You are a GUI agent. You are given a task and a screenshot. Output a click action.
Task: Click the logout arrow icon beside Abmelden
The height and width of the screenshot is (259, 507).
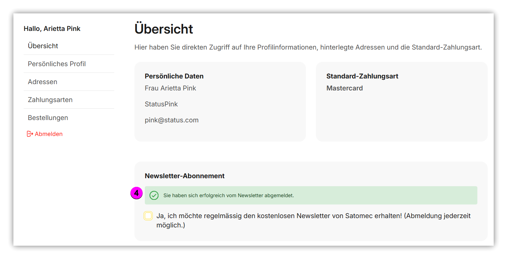(30, 134)
